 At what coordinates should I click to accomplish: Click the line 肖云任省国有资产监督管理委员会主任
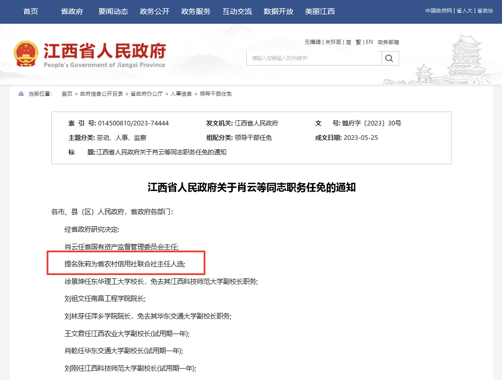point(121,247)
